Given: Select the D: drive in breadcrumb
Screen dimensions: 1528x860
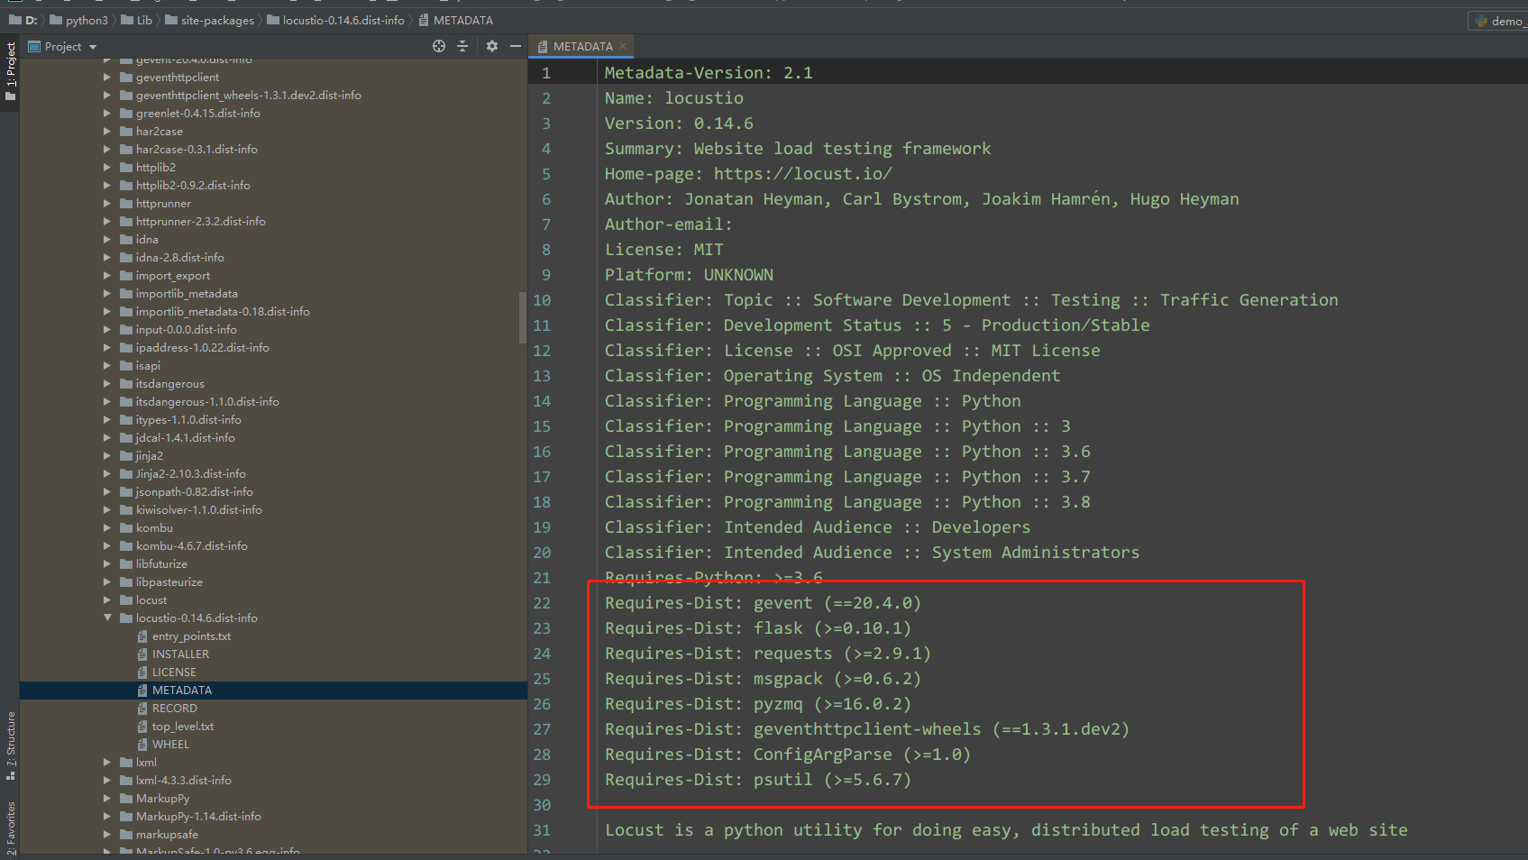Looking at the screenshot, I should pyautogui.click(x=23, y=20).
